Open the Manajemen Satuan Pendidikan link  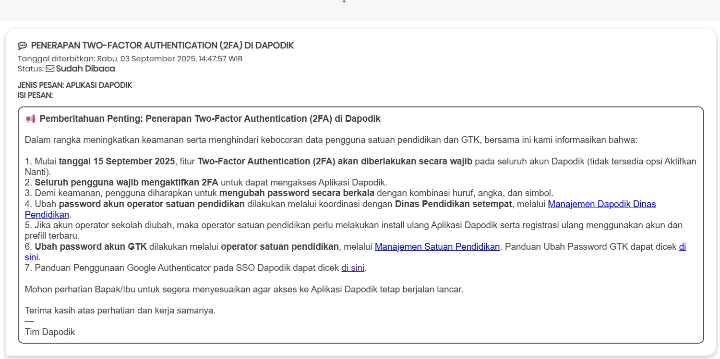[437, 247]
